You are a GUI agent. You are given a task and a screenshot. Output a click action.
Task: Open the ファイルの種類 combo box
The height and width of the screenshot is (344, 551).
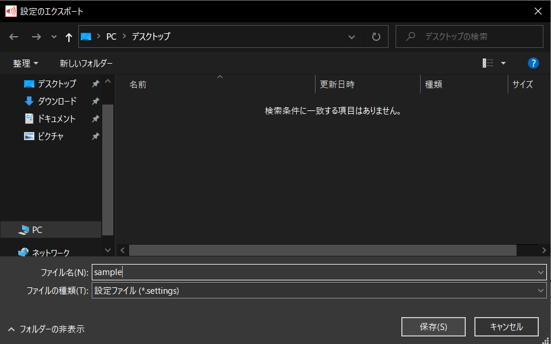click(319, 291)
